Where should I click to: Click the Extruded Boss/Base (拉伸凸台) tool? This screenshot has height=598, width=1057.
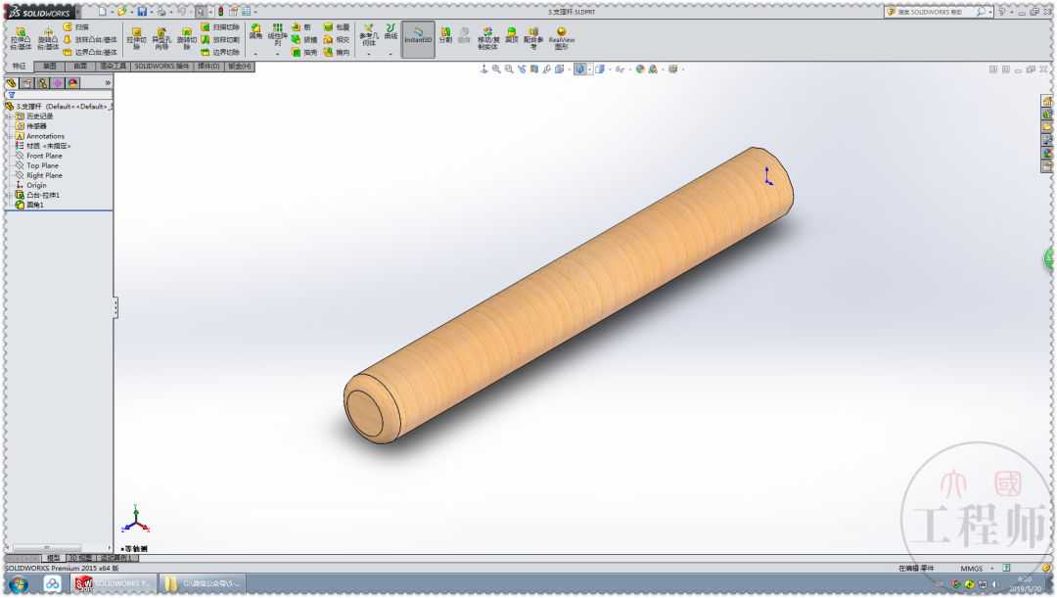click(x=20, y=37)
